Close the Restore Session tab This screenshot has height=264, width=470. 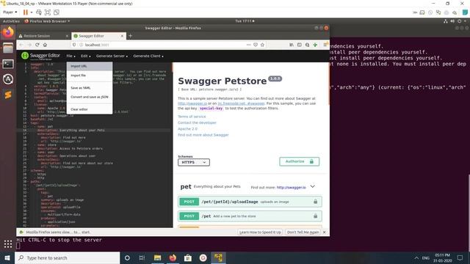click(67, 36)
